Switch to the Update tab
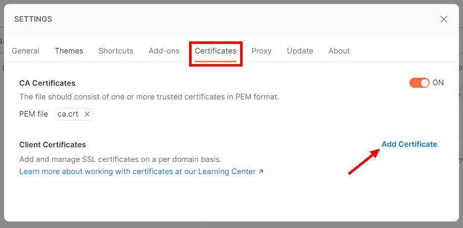463x228 pixels. click(x=300, y=51)
